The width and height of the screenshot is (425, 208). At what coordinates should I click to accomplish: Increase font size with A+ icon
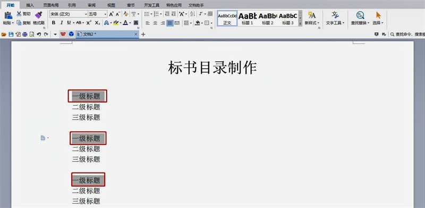tap(112, 14)
